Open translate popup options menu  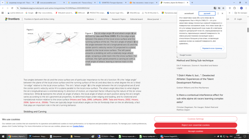(x=218, y=13)
